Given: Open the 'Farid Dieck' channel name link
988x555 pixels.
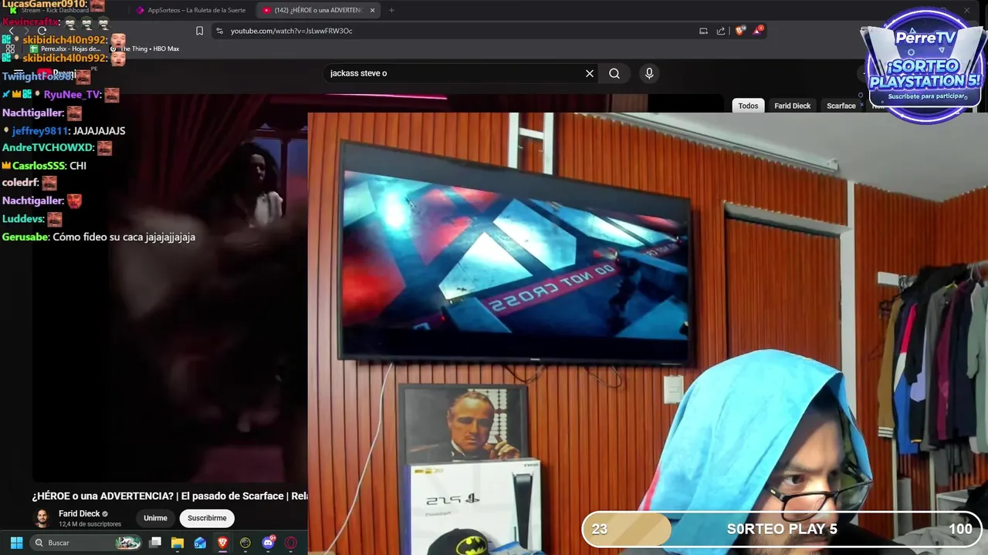Looking at the screenshot, I should coord(79,513).
